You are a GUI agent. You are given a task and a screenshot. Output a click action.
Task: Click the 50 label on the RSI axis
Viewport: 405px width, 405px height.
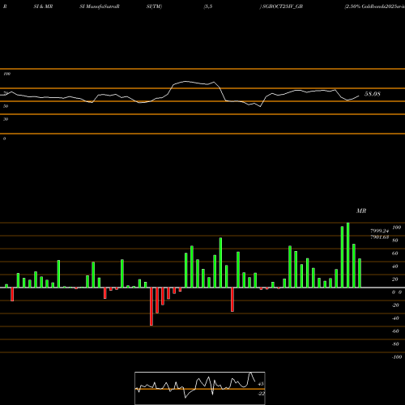click(6, 106)
